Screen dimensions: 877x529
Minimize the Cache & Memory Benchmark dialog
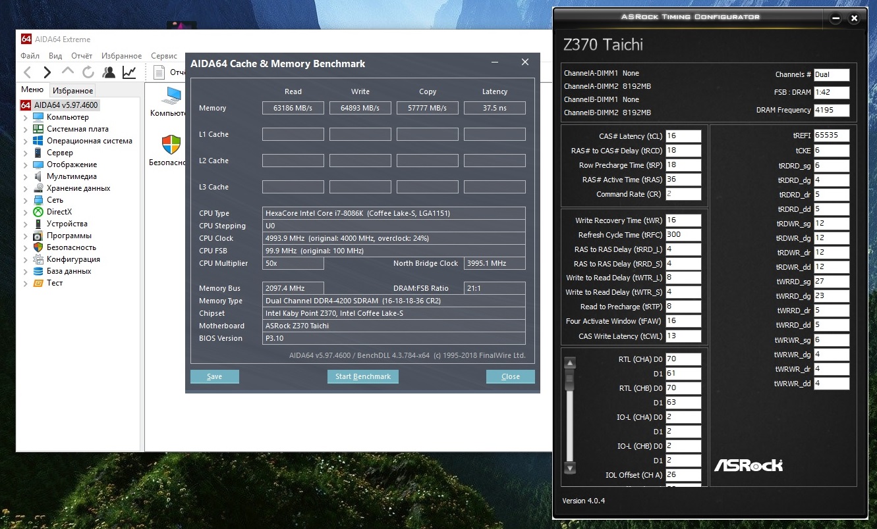point(495,63)
